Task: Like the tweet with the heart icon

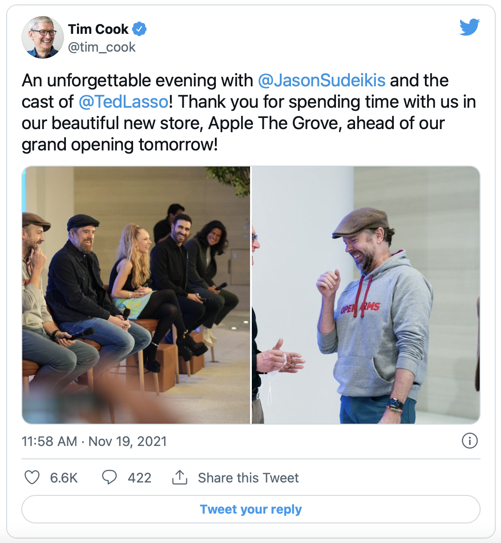Action: tap(32, 477)
